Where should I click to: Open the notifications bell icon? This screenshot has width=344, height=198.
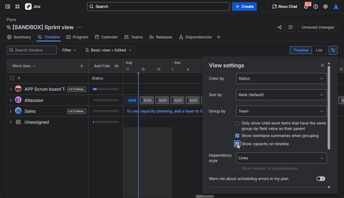click(306, 7)
